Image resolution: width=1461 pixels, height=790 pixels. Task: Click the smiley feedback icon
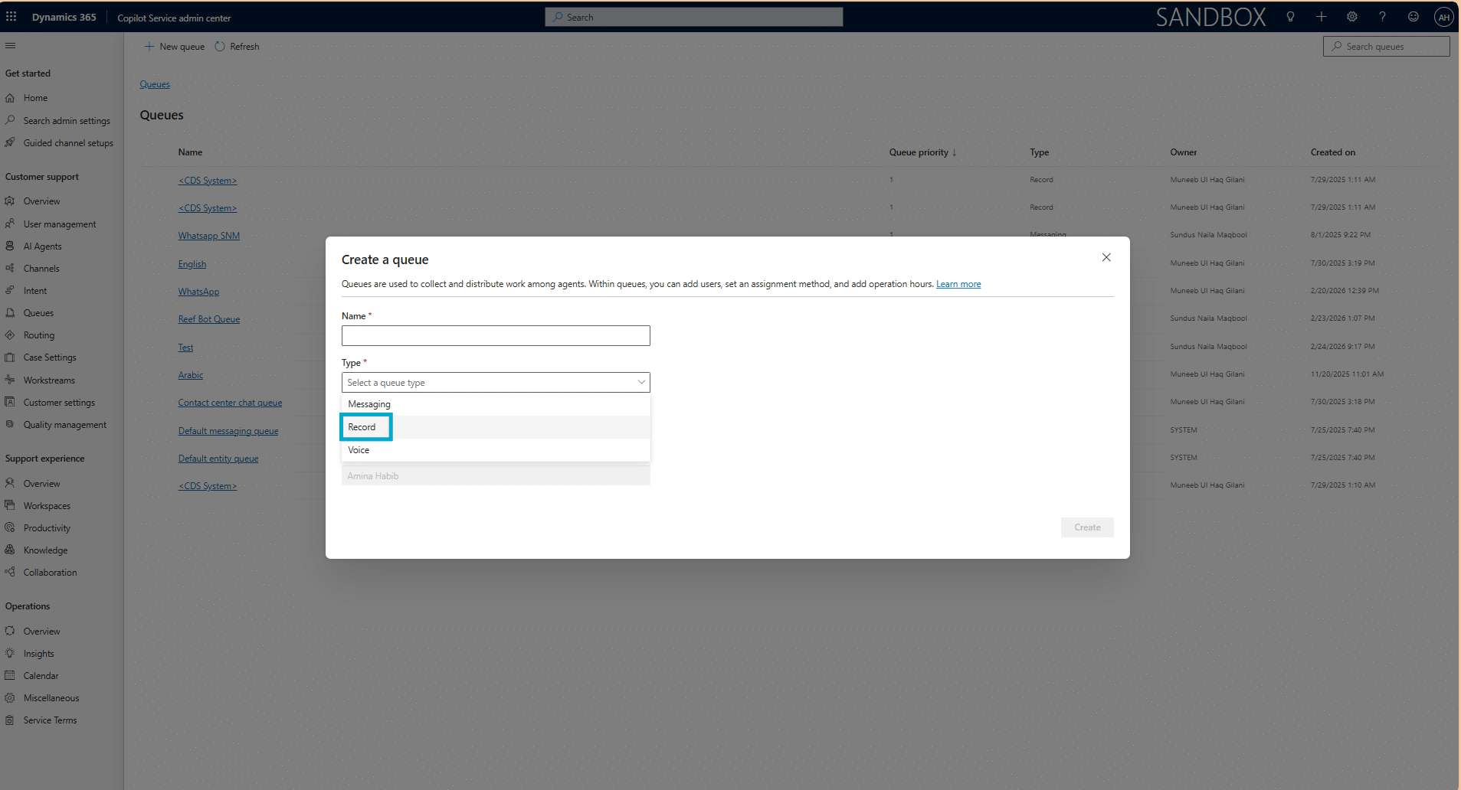coord(1414,17)
